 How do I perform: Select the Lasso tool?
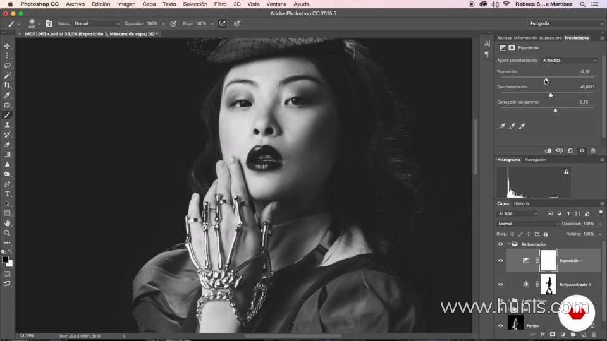coord(7,66)
